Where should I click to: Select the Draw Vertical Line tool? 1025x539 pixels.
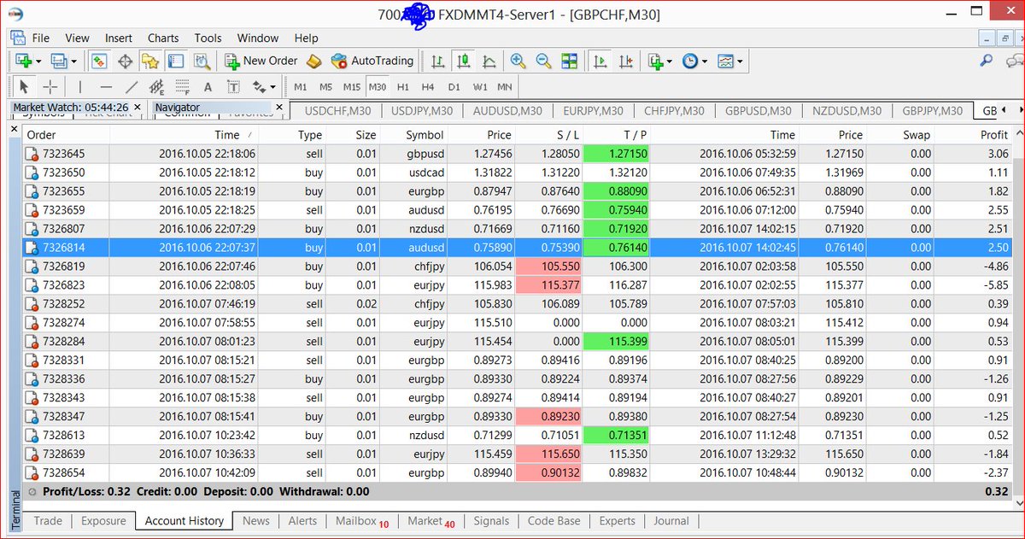79,85
